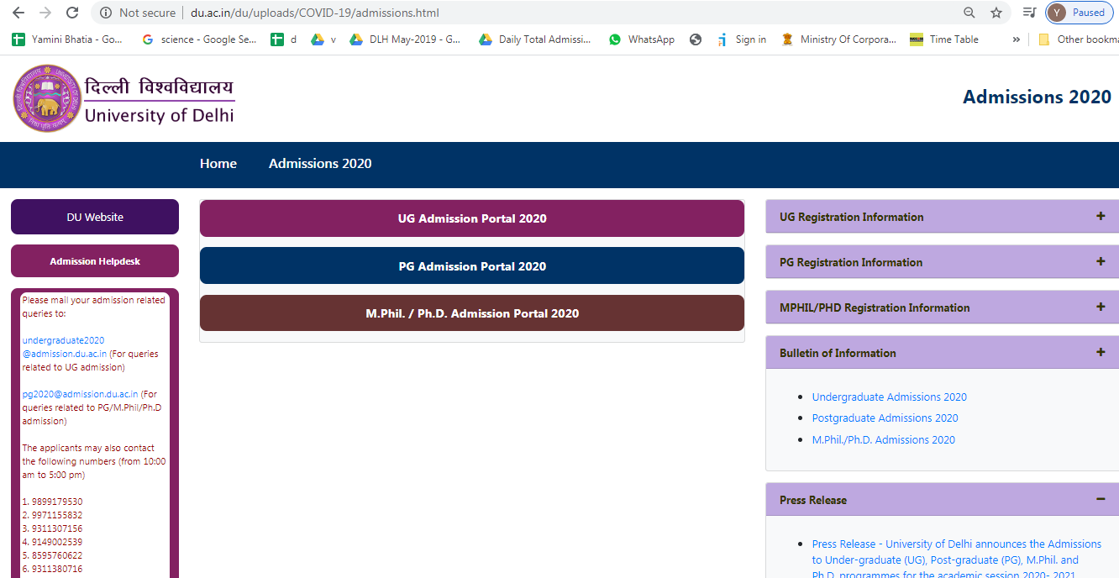The height and width of the screenshot is (578, 1119).
Task: Open the Yamini Bhatia bookmark
Action: point(67,39)
